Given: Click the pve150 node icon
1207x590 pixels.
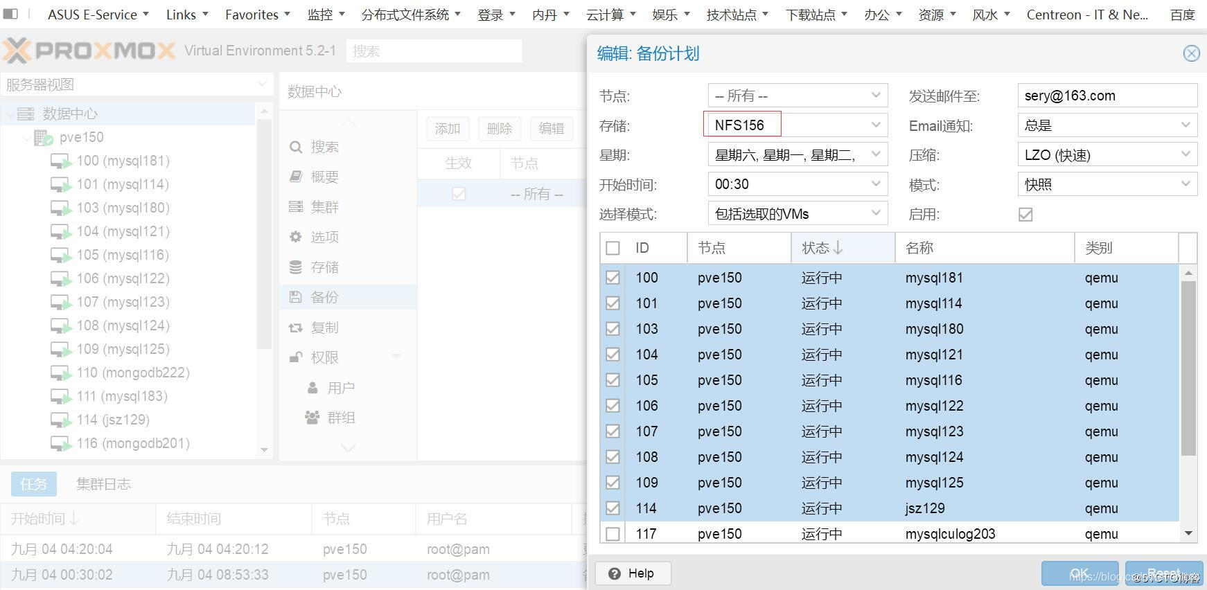Looking at the screenshot, I should tap(43, 138).
